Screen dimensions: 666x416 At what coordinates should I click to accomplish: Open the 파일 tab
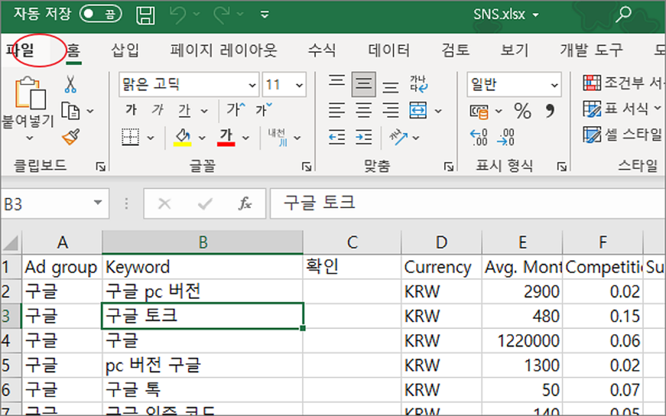[20, 50]
